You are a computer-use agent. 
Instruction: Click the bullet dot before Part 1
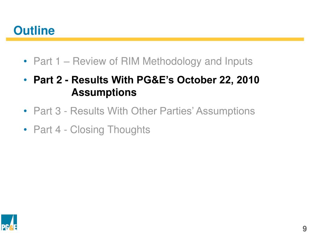(25, 61)
